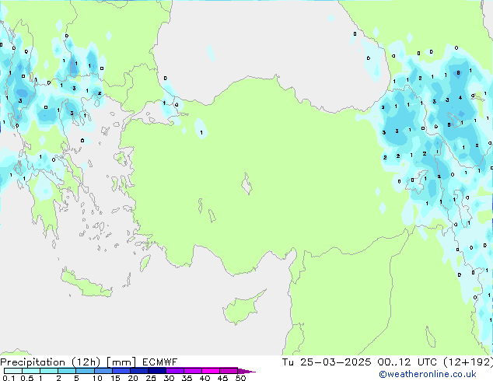
Task: Select the 0.5–1 mm legend swatch
Action: tap(31, 371)
